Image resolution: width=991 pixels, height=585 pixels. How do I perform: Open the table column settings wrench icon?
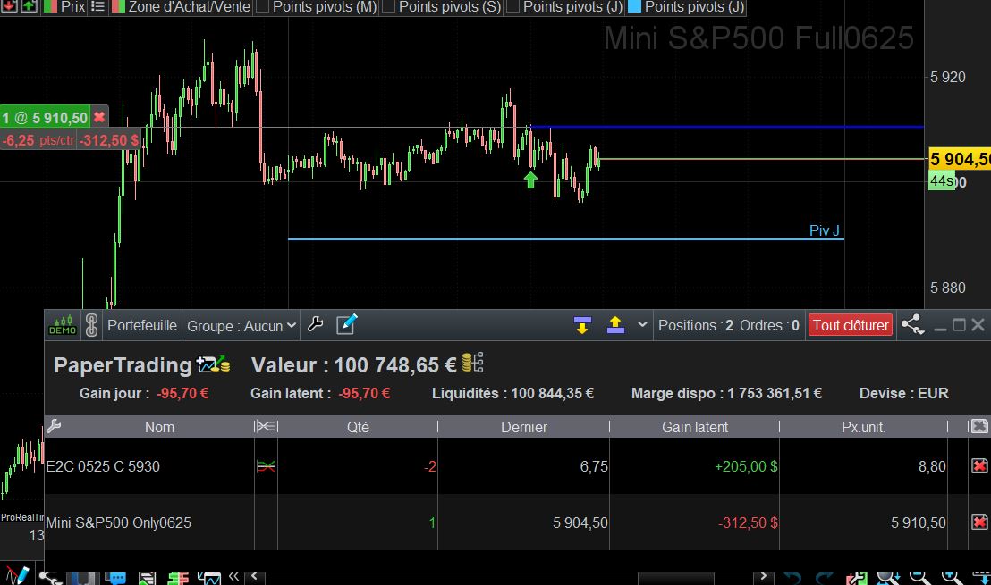coord(54,427)
